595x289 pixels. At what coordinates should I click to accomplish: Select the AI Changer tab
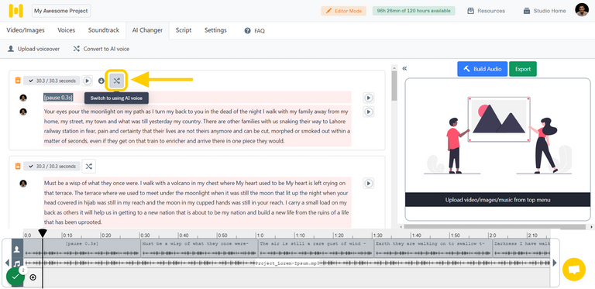pos(147,30)
